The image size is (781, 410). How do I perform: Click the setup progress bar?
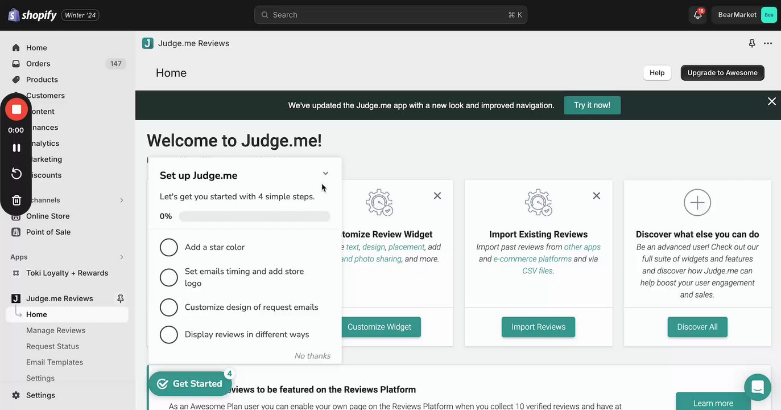point(254,216)
